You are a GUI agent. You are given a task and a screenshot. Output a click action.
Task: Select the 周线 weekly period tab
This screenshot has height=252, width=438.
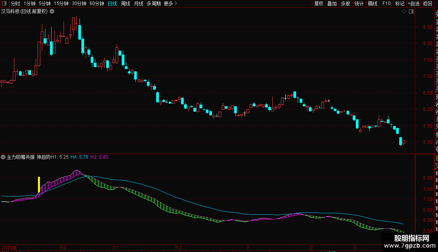(x=126, y=3)
